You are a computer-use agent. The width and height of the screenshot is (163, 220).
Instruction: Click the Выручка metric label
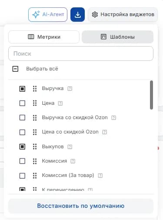pos(53,88)
